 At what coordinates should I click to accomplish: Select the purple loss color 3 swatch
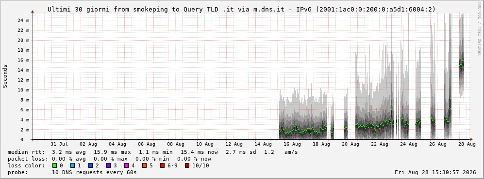coord(108,165)
